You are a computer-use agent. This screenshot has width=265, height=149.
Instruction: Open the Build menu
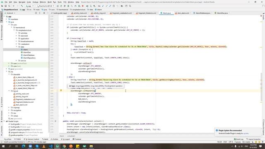[x=50, y=2]
